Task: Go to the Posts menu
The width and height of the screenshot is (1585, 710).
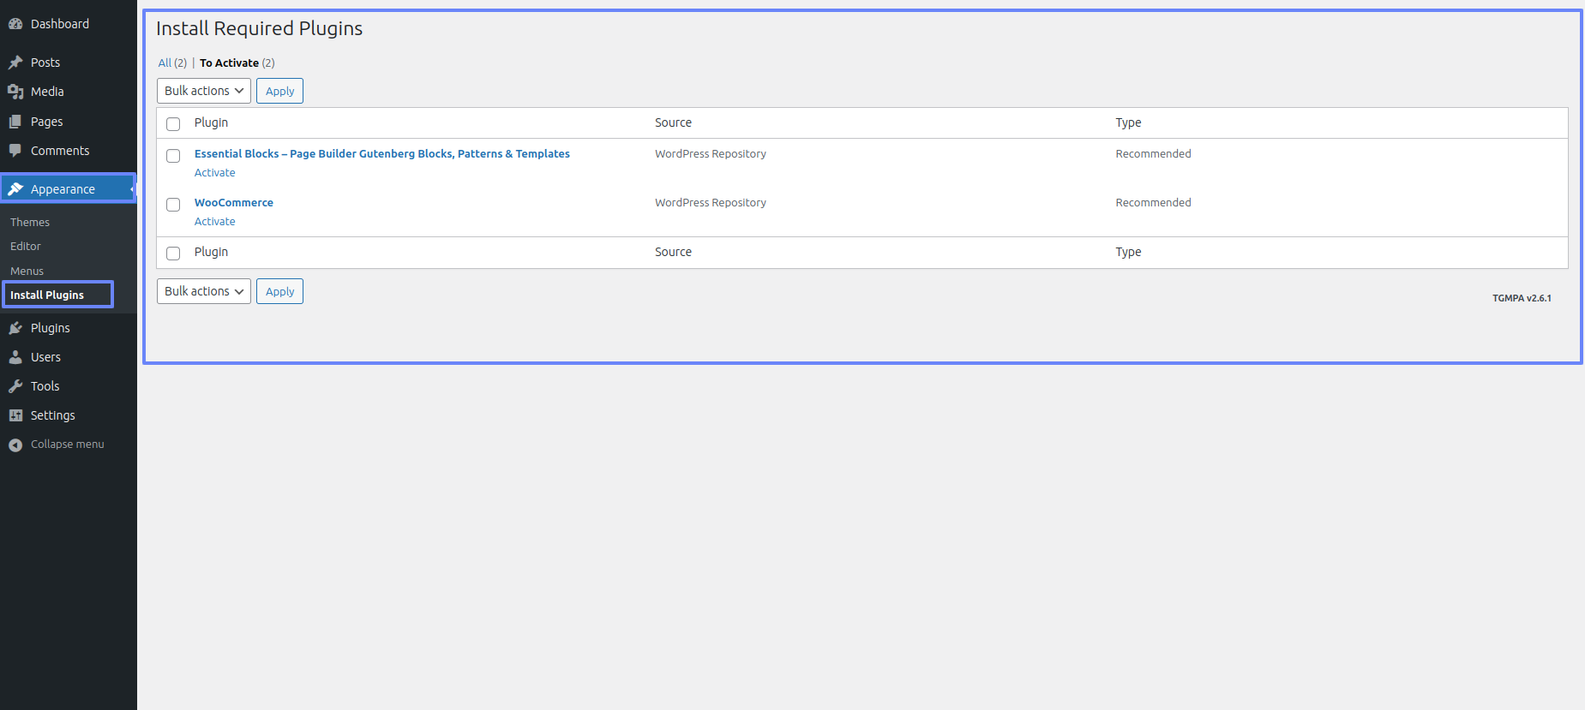Action: point(45,63)
